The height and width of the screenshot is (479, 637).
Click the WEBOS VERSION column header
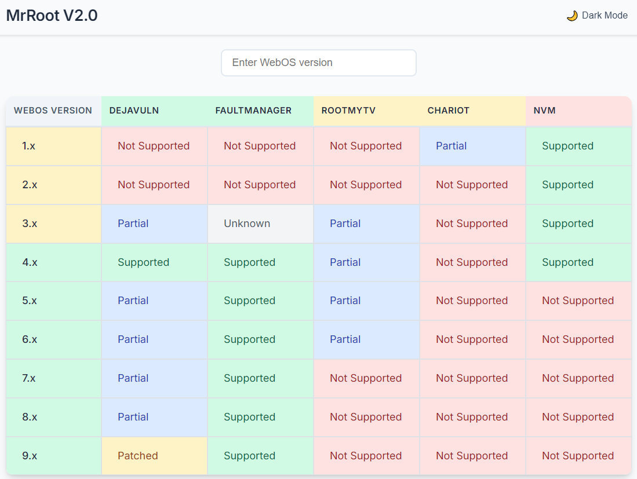click(x=53, y=111)
